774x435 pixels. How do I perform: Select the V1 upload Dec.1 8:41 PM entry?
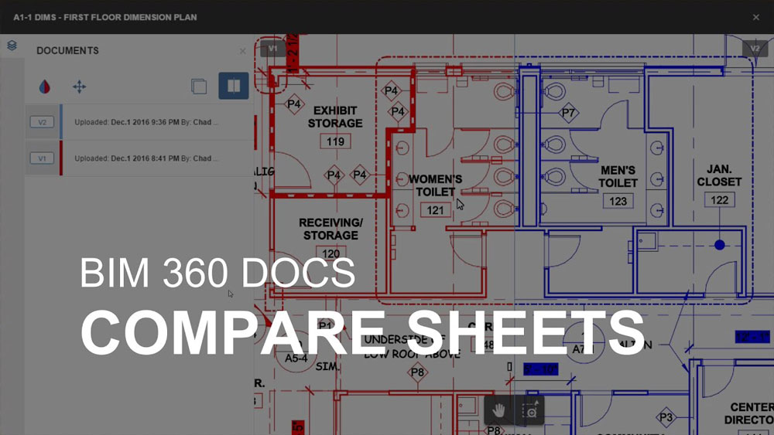click(x=147, y=158)
